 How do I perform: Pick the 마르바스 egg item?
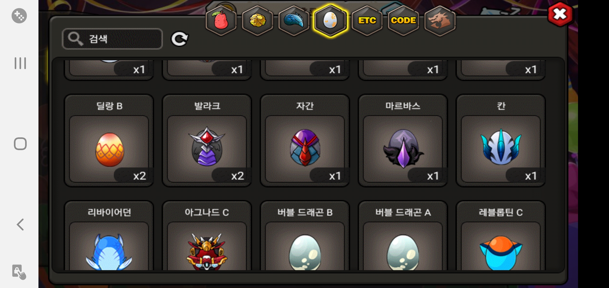point(403,141)
